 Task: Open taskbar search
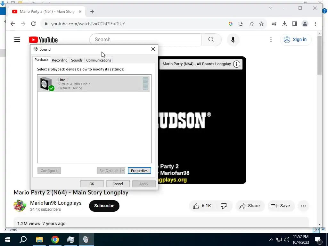pos(23,240)
